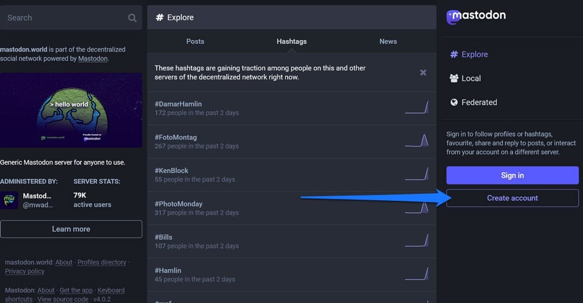This screenshot has height=303, width=583.
Task: Click the #Bills trend graph
Action: pos(417,241)
